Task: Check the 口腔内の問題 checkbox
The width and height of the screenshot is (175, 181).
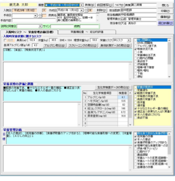Action: (x=136, y=58)
